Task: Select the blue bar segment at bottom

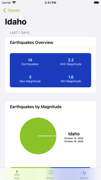Action: pos(71,168)
